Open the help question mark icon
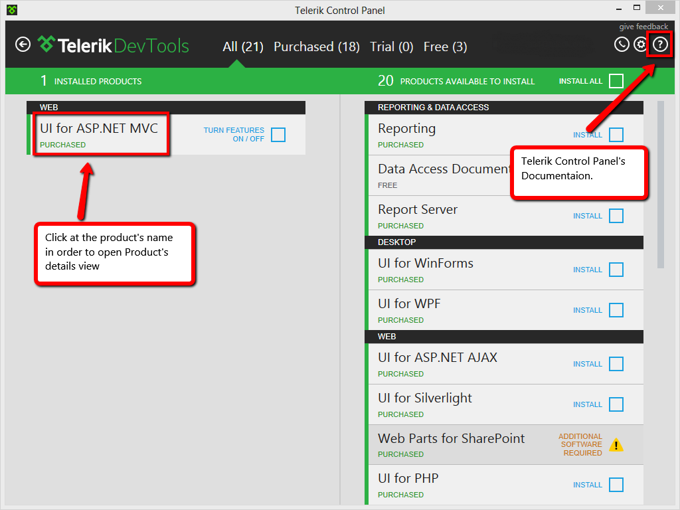 pyautogui.click(x=659, y=44)
